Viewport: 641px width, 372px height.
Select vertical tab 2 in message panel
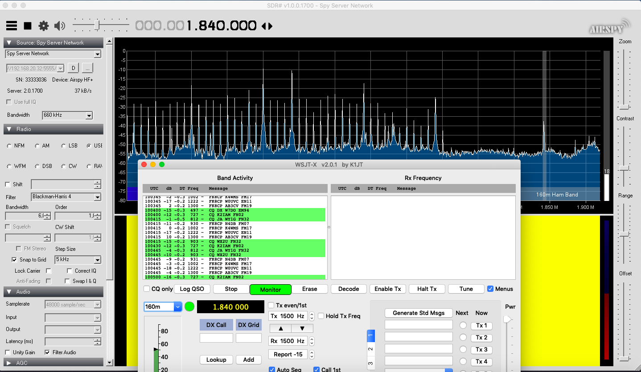(371, 349)
